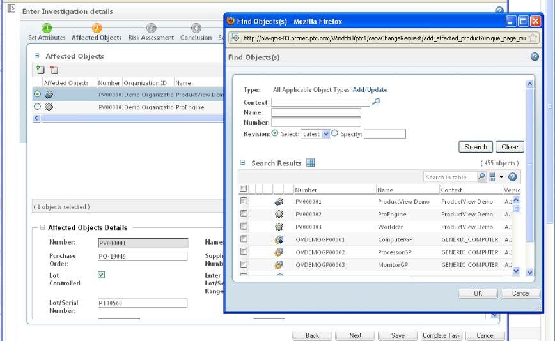Click the Clear button
This screenshot has height=341, width=555.
(510, 147)
